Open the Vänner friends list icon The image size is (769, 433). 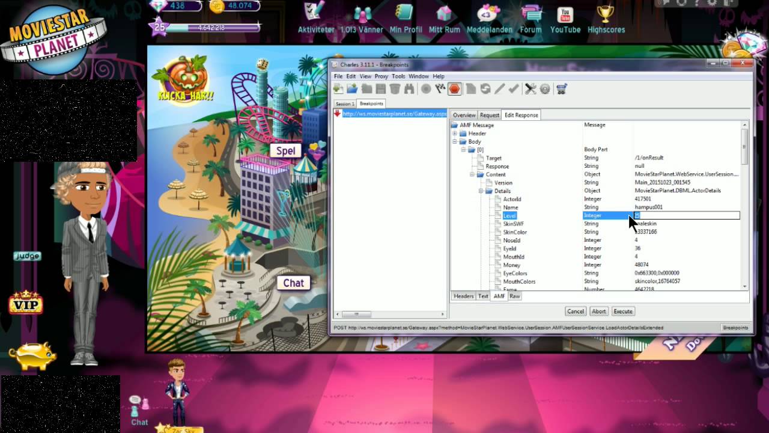(x=363, y=18)
